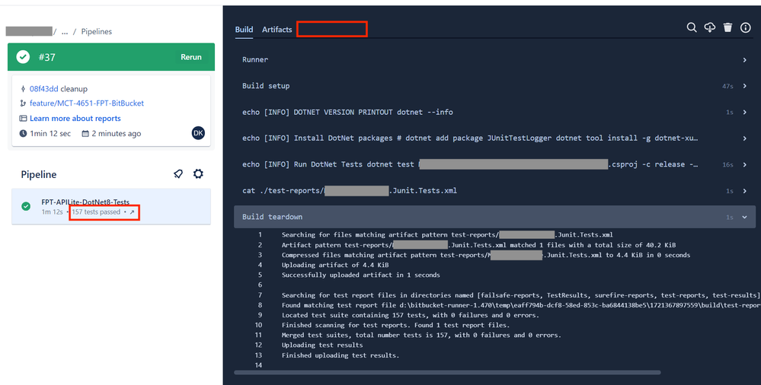Click the commit icon next to 08f43dd

(23, 89)
